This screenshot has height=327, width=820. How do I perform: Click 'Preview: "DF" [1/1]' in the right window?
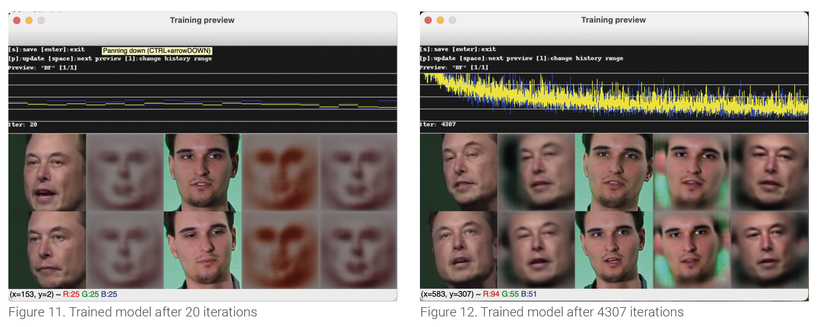pos(454,67)
